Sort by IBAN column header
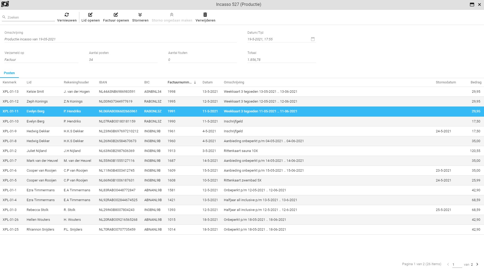 (x=103, y=82)
